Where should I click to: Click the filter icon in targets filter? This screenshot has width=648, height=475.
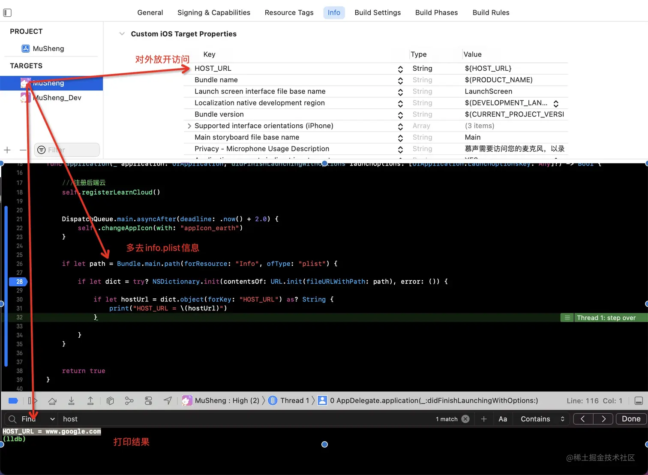42,150
